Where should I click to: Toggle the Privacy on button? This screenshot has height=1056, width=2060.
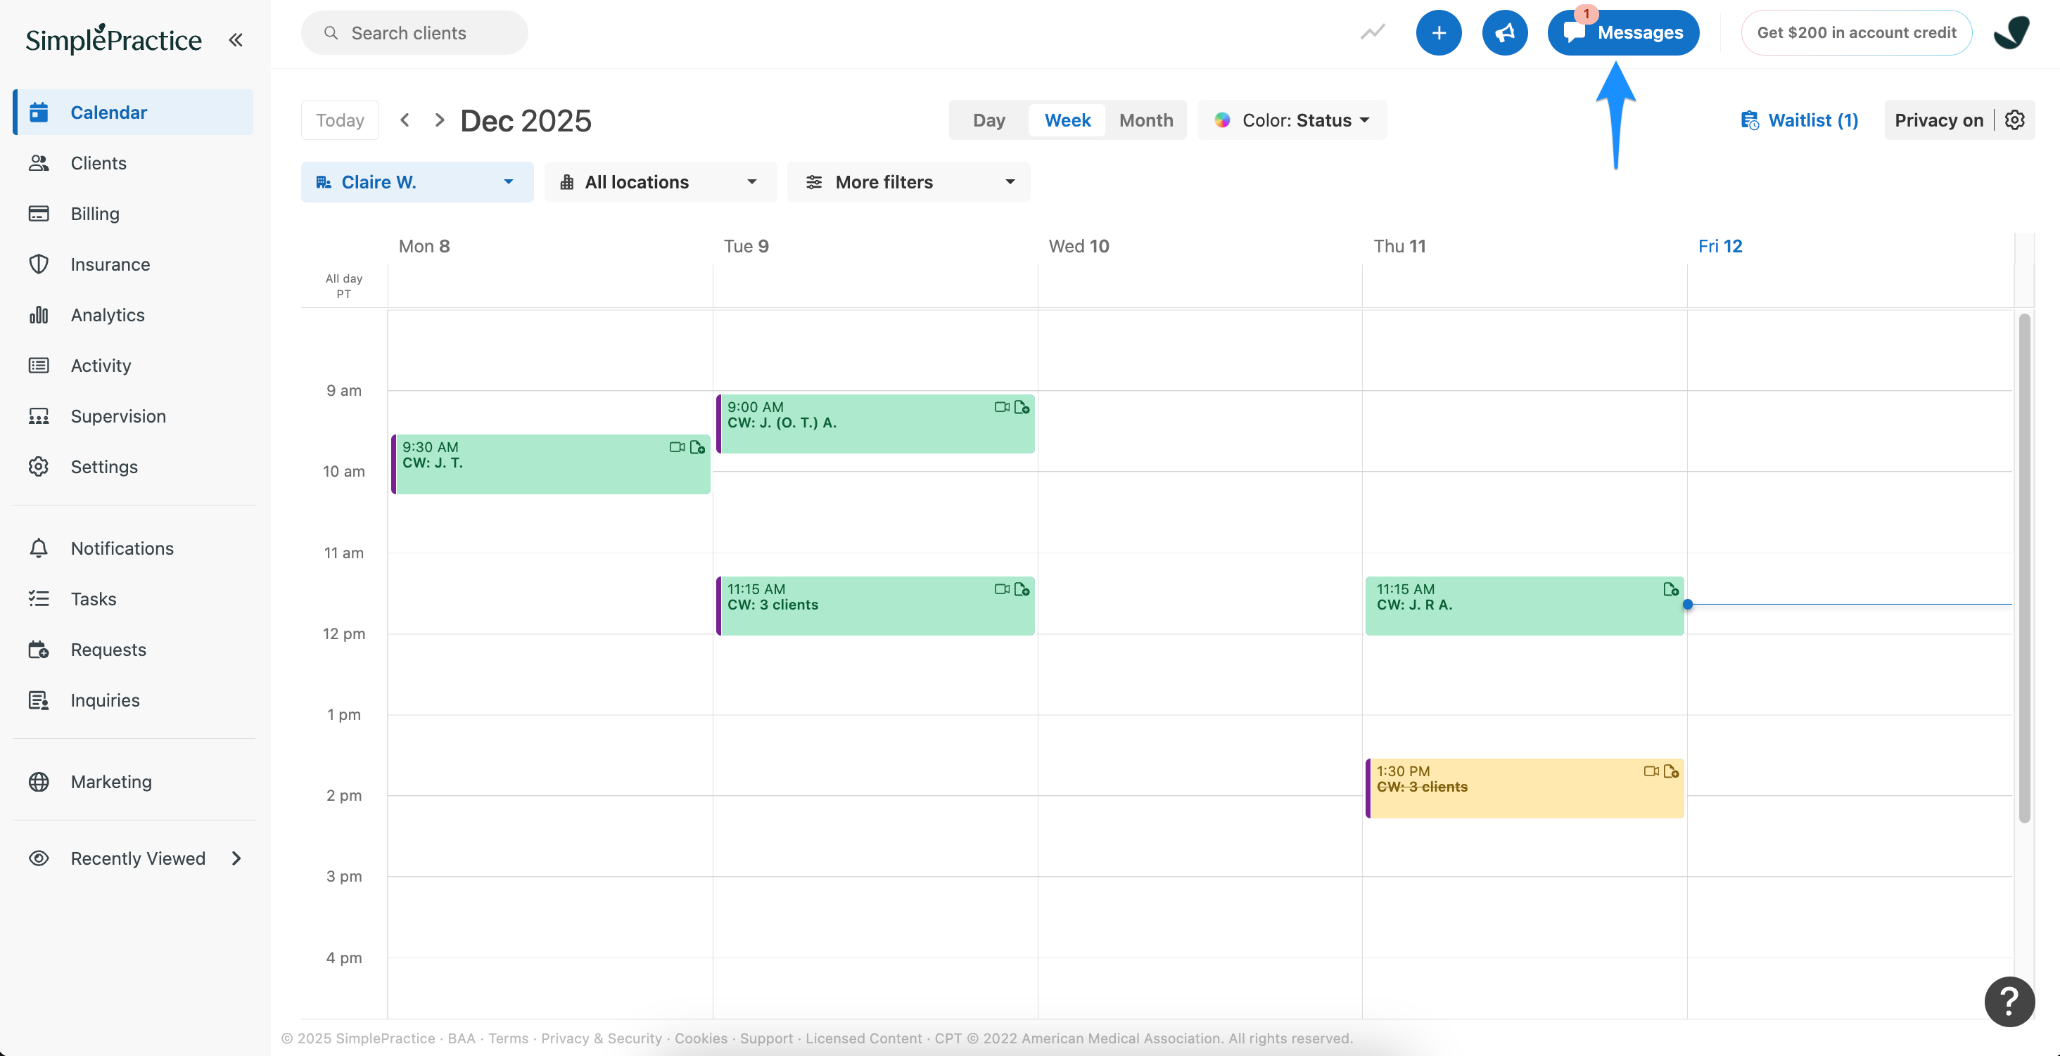[x=1938, y=120]
